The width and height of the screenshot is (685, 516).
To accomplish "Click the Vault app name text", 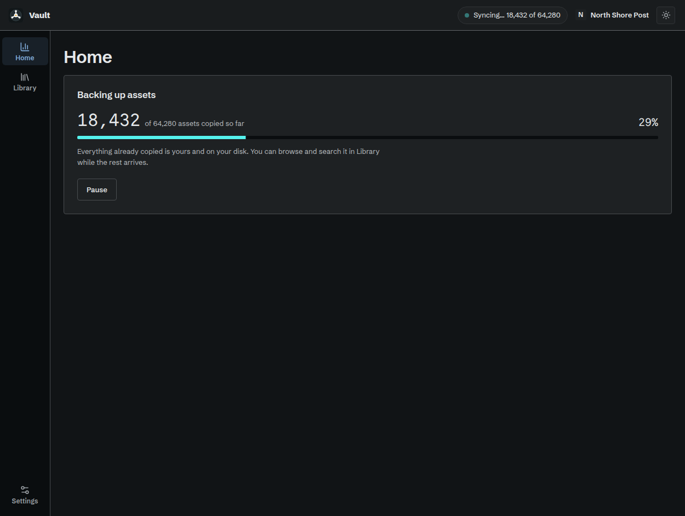I will (x=39, y=15).
